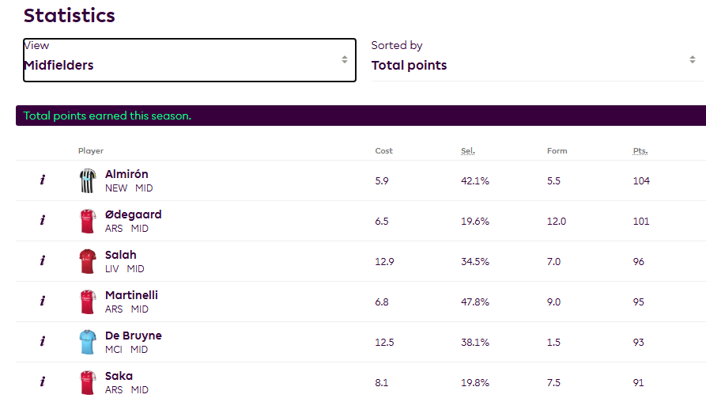The image size is (706, 402).
Task: Select player name Martinelli
Action: tap(131, 295)
